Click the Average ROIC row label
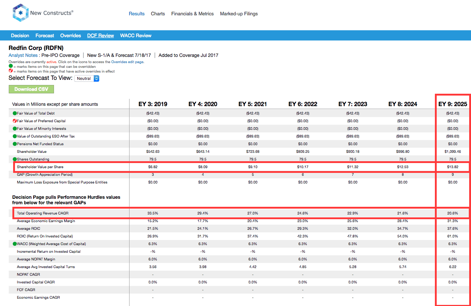The height and width of the screenshot is (306, 471). point(28,228)
